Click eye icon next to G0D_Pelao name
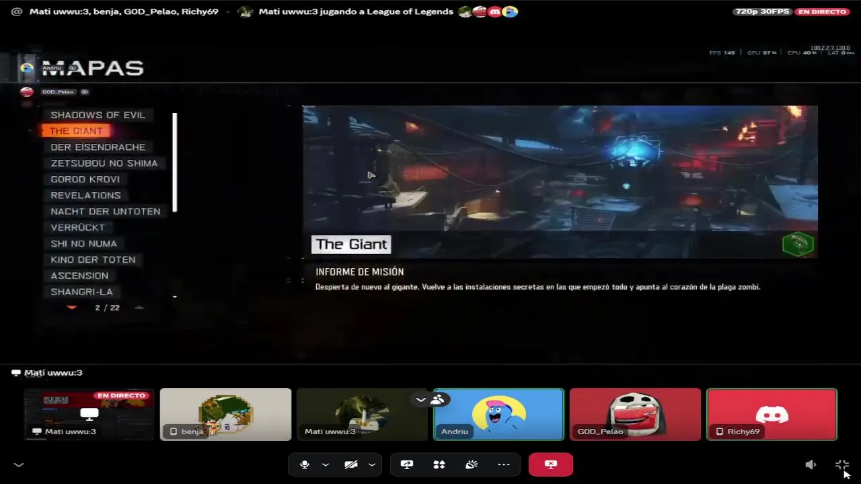This screenshot has height=484, width=861. [85, 92]
